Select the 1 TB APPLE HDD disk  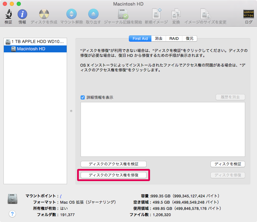35,42
